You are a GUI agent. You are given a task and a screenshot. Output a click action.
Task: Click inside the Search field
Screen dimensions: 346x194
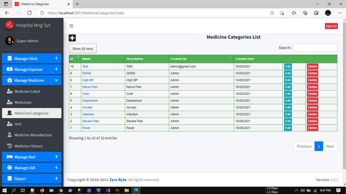(x=315, y=47)
